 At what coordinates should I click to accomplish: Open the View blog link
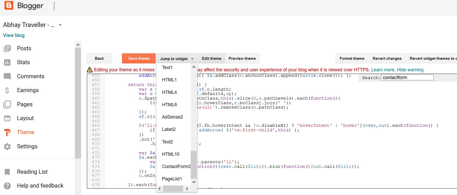(x=14, y=35)
